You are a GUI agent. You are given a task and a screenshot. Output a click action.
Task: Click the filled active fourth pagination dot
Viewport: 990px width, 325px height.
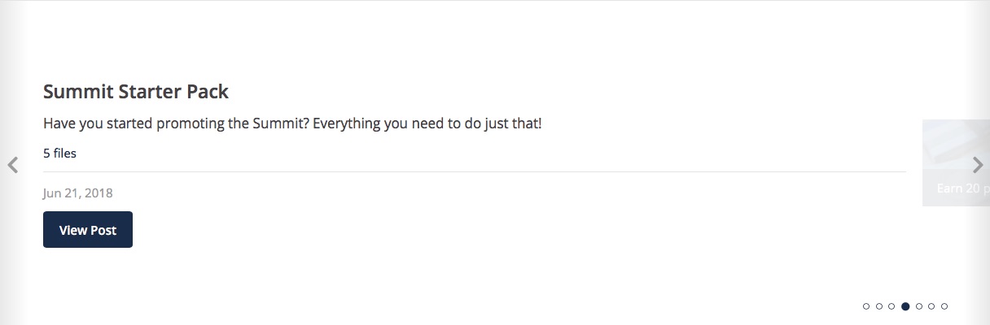905,306
